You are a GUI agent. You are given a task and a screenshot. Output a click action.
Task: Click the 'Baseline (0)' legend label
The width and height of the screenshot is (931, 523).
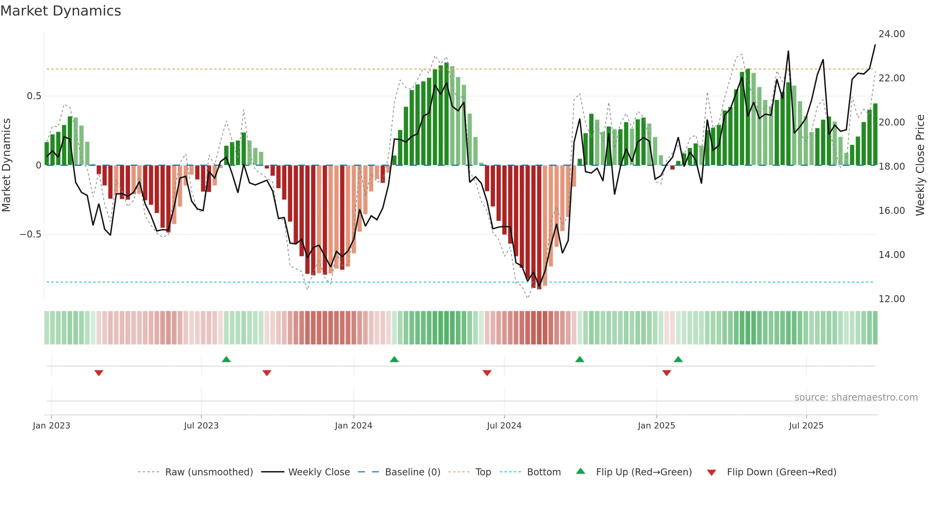click(413, 472)
